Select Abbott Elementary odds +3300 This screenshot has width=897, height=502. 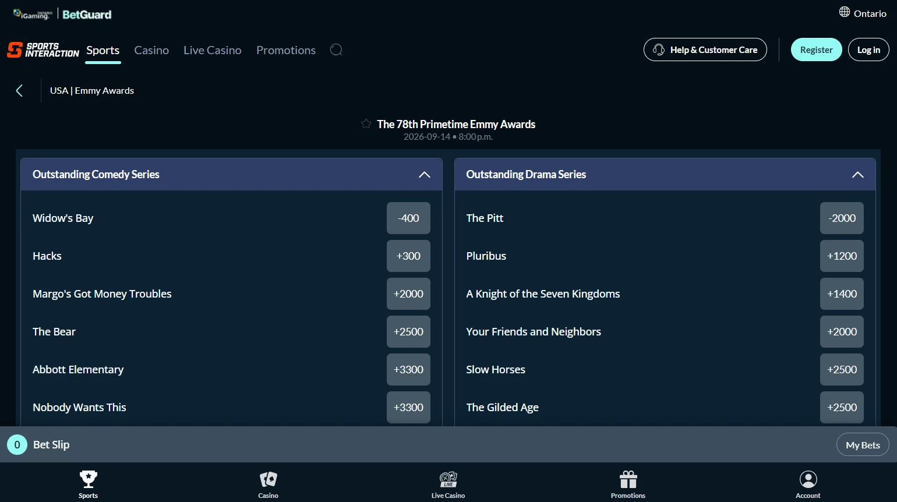tap(408, 369)
